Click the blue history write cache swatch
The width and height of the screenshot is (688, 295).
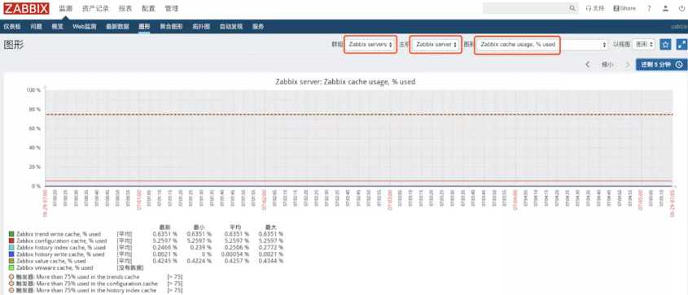(x=11, y=254)
